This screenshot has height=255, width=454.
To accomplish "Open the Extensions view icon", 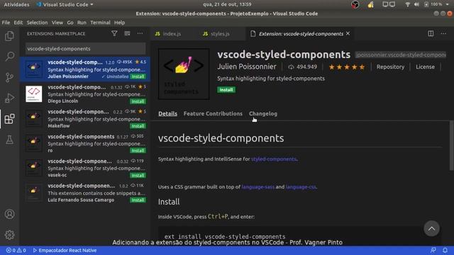I will tap(9, 119).
